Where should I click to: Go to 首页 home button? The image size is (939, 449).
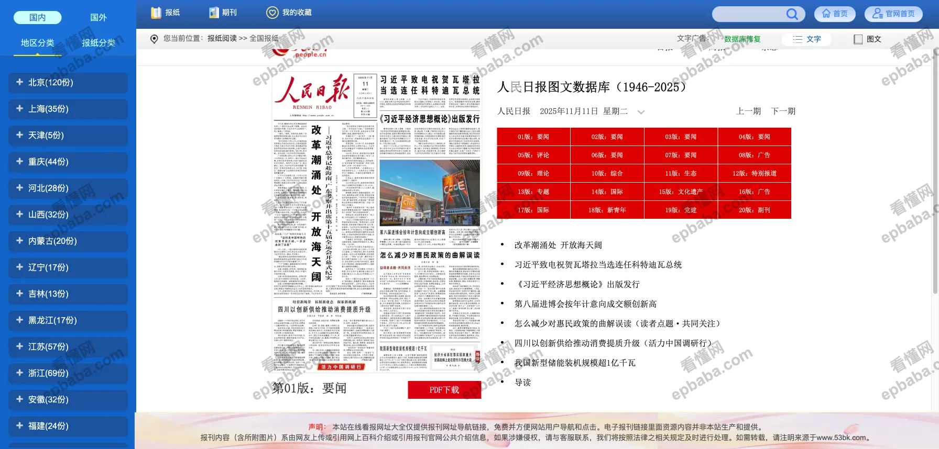click(835, 14)
